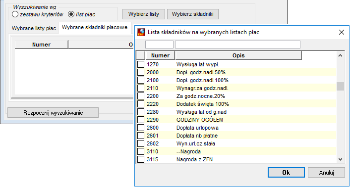Select the row 'Wysługa lat wypł.'
This screenshot has height=187, width=350.
pyautogui.click(x=236, y=64)
